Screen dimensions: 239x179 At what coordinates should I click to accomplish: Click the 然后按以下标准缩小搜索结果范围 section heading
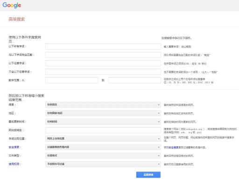pyautogui.click(x=27, y=98)
